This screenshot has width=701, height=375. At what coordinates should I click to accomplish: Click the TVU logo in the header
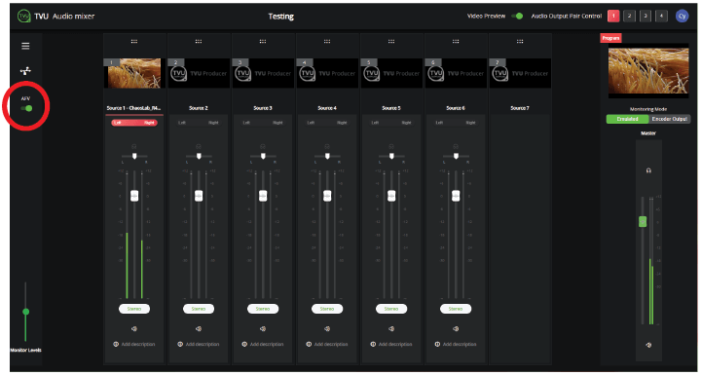(x=24, y=17)
